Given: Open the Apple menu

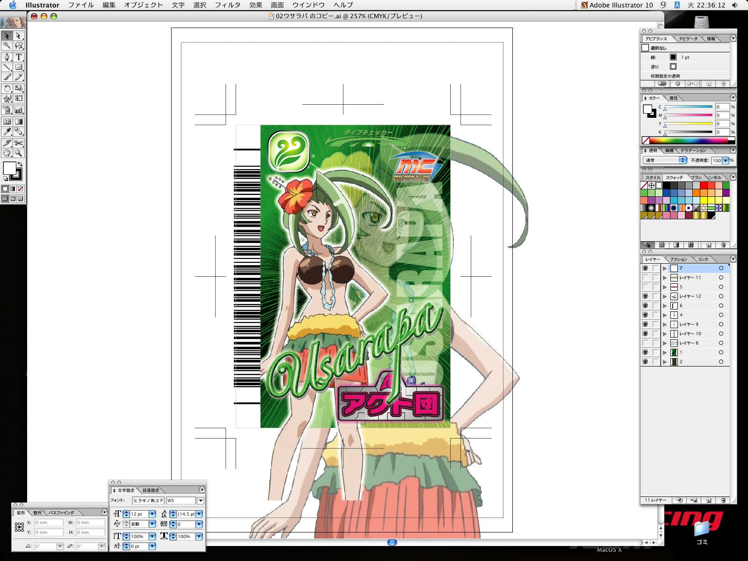Looking at the screenshot, I should (x=12, y=5).
